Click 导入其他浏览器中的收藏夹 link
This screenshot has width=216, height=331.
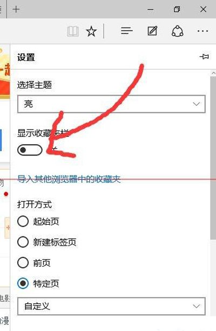69,179
